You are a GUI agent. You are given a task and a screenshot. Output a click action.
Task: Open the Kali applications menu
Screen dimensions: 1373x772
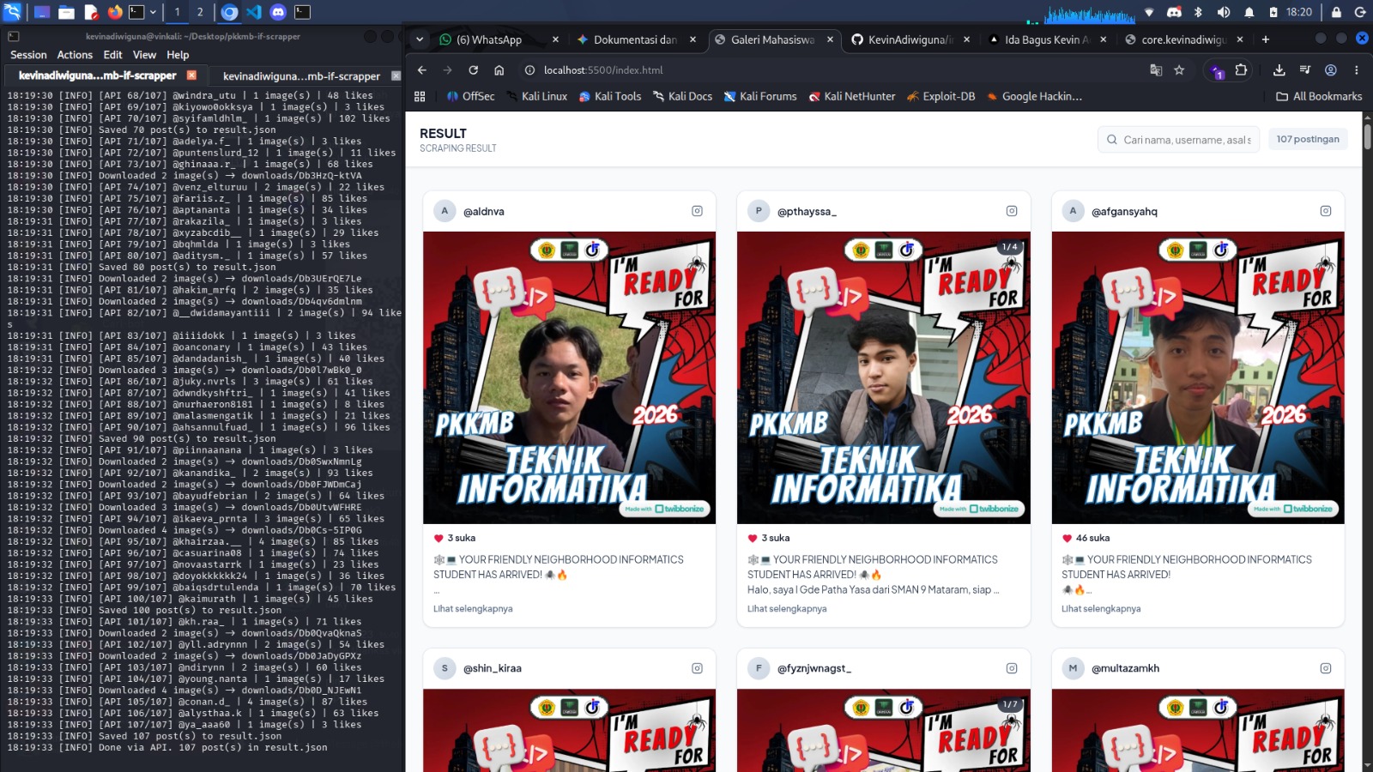(x=12, y=12)
